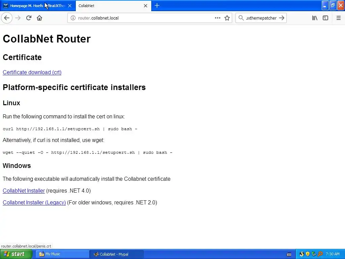Viewport: 345px width, 259px height.
Task: Open a new tab with plus
Action: pos(157,5)
